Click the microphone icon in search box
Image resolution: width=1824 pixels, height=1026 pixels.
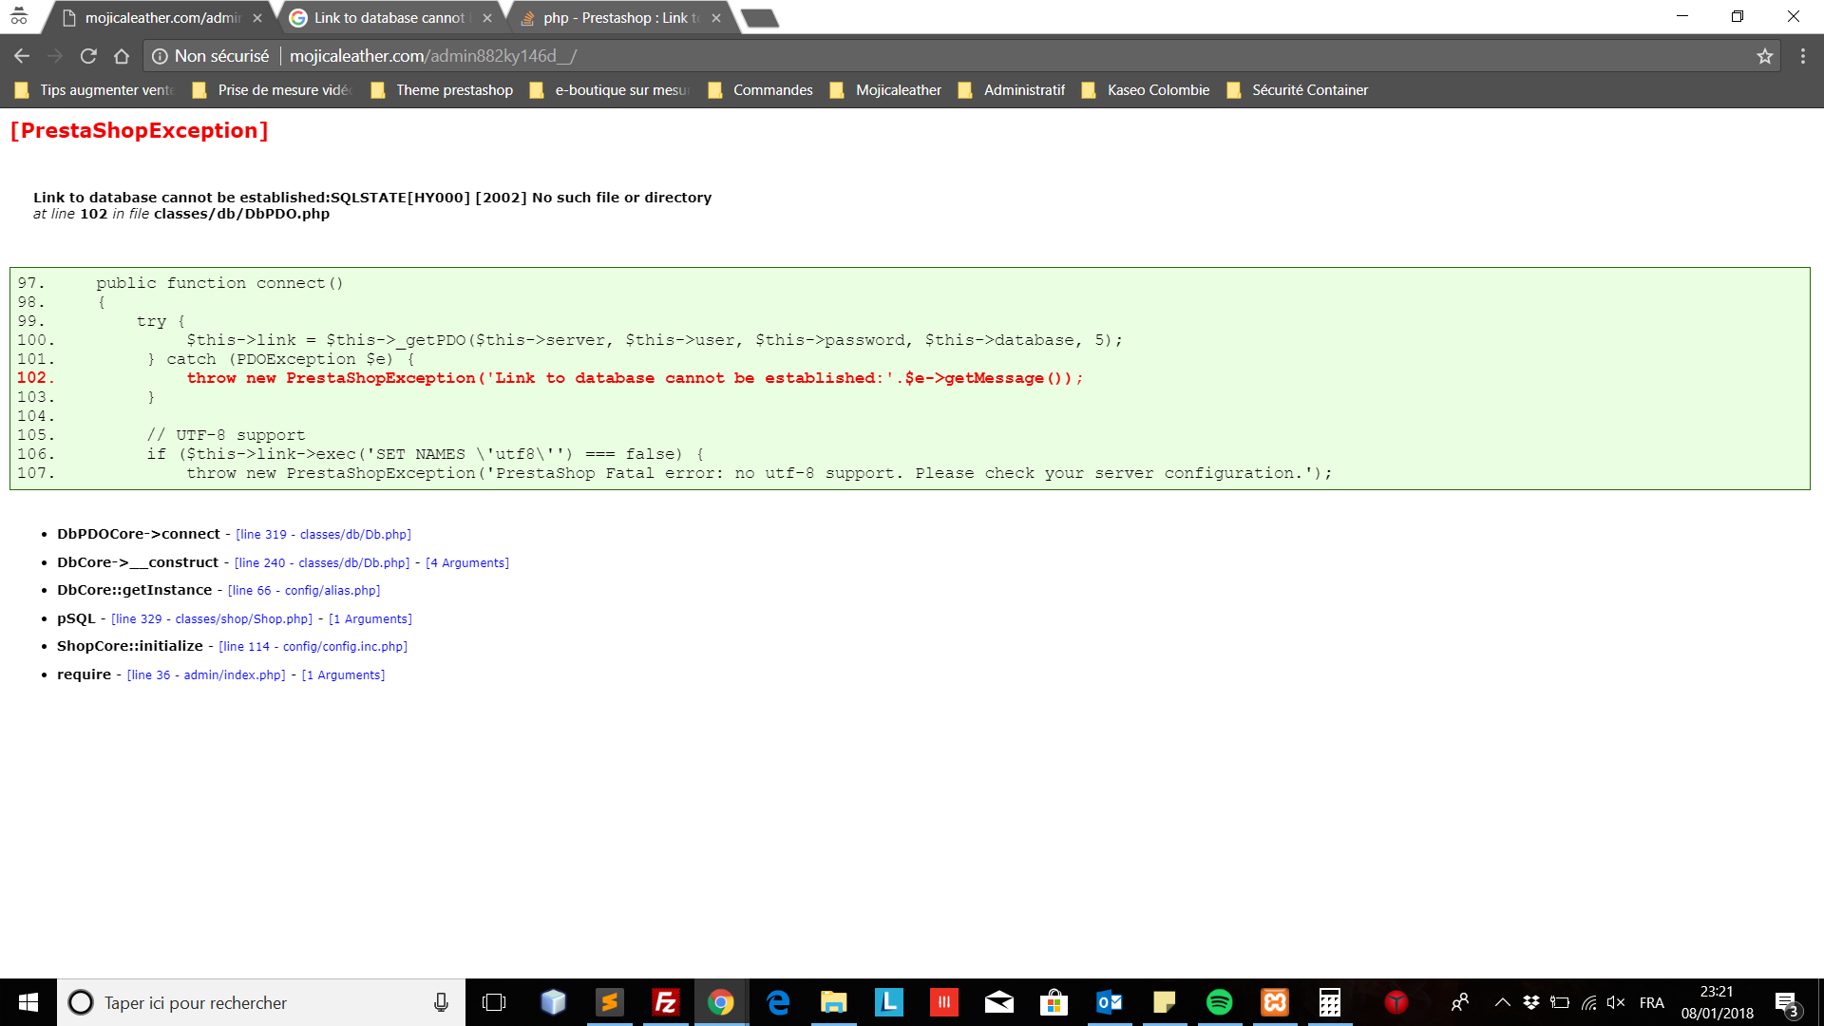[x=441, y=1002]
